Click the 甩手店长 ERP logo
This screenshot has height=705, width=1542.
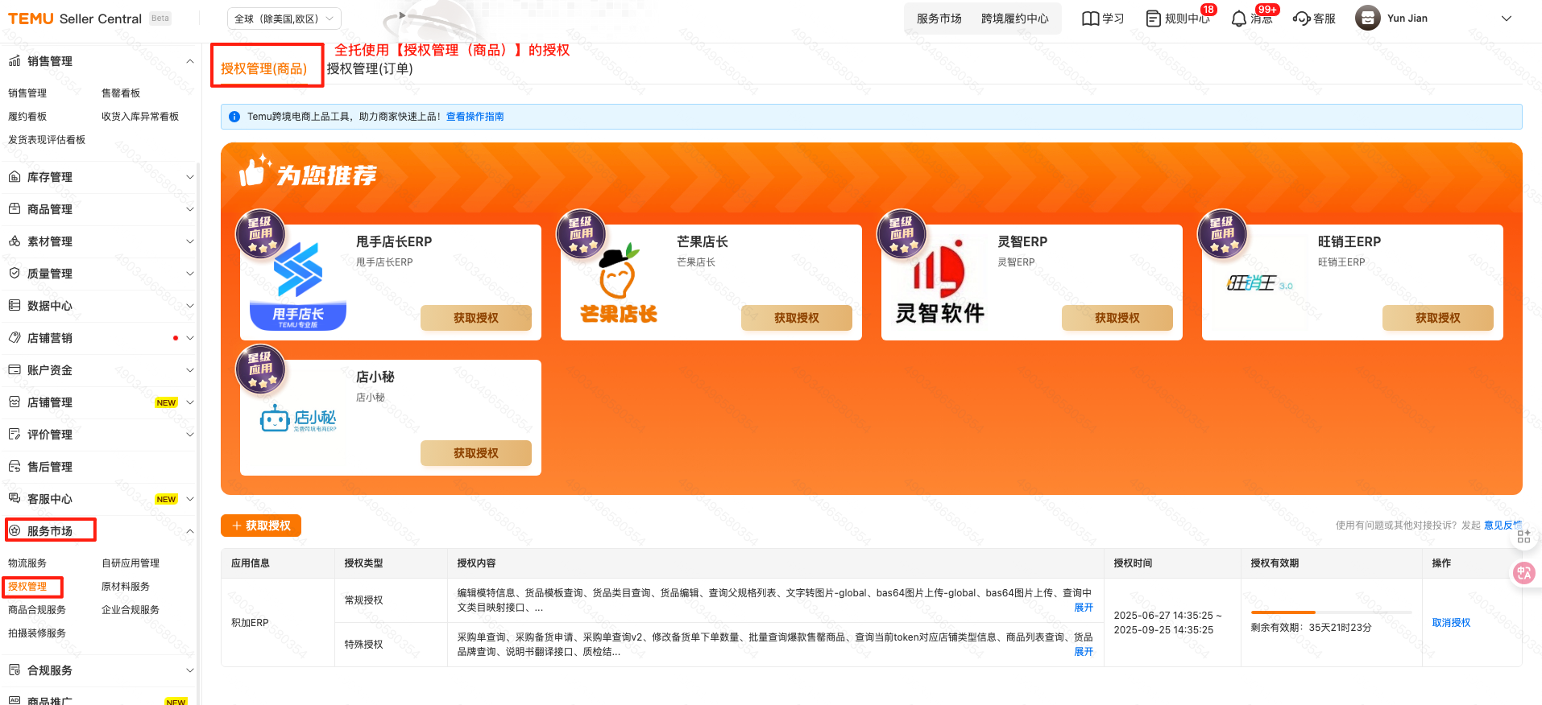(298, 286)
